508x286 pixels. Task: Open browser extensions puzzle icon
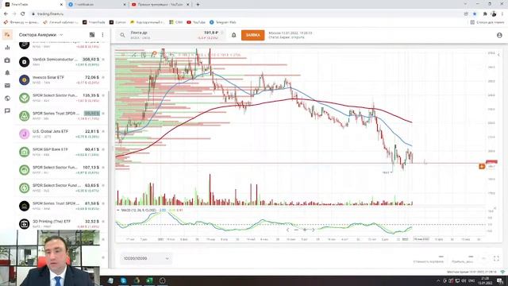485,14
